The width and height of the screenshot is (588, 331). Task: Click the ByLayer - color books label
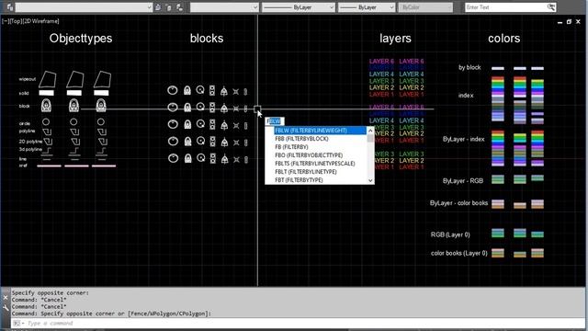pos(458,203)
